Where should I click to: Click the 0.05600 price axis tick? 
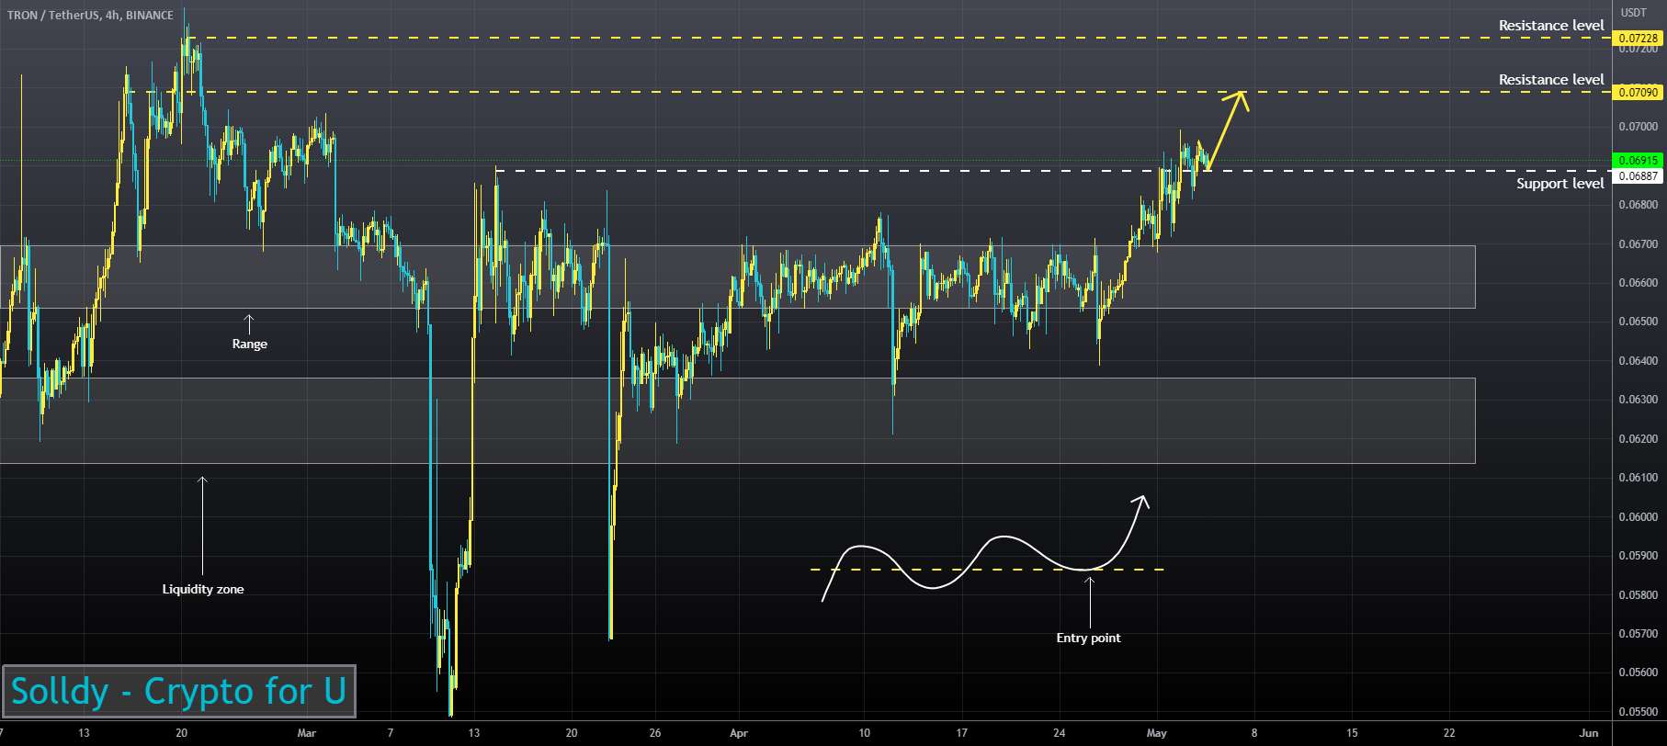[1638, 673]
